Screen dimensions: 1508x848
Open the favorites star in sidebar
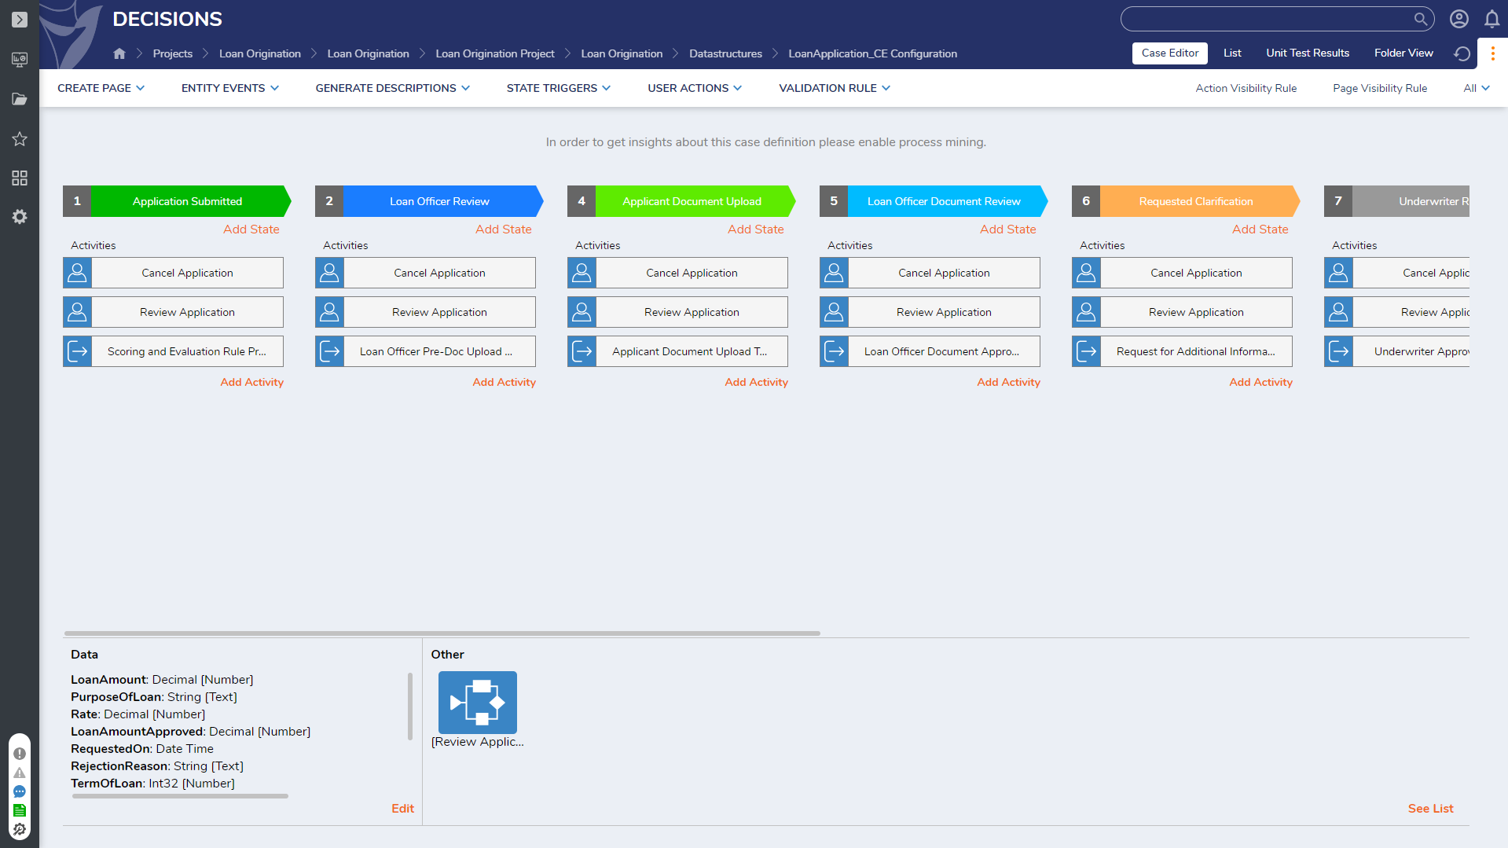point(20,139)
